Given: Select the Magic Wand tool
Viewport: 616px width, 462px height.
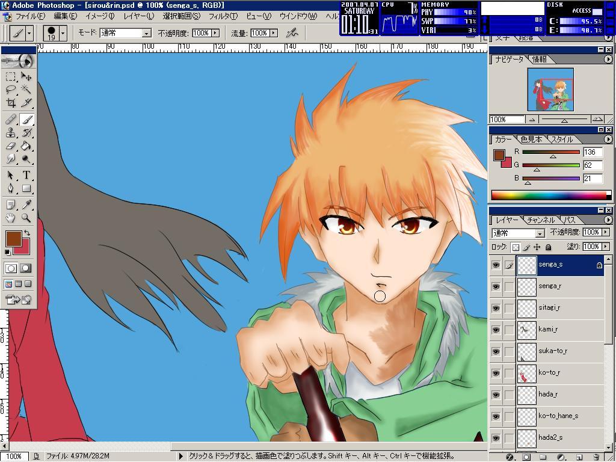Looking at the screenshot, I should click(26, 89).
